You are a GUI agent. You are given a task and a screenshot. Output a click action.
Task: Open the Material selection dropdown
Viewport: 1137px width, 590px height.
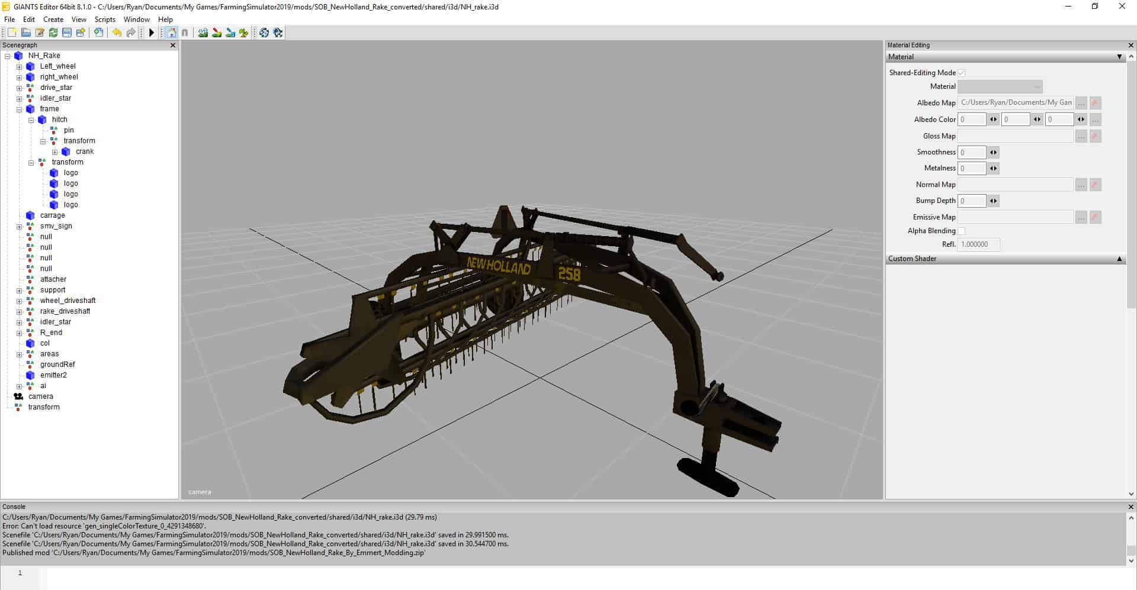[1035, 86]
